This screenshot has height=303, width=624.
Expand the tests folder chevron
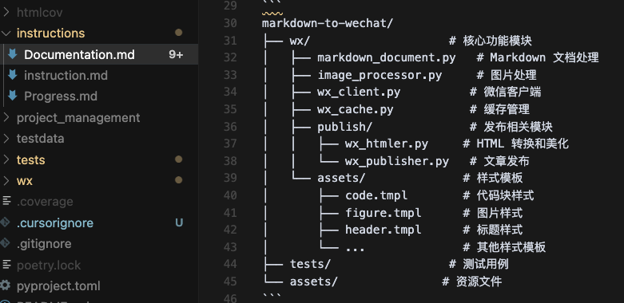tap(6, 159)
